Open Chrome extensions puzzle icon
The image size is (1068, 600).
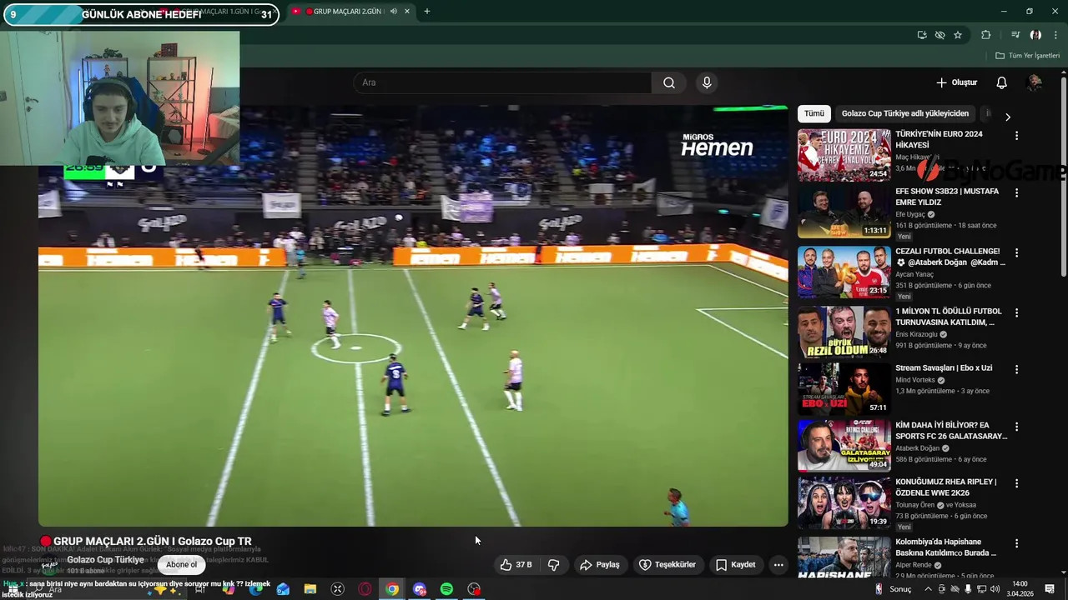pyautogui.click(x=986, y=35)
